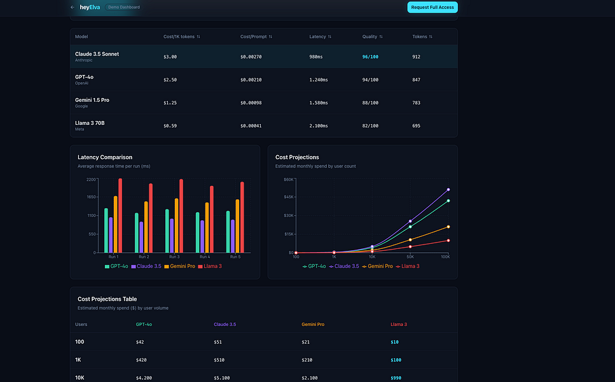The height and width of the screenshot is (382, 615).
Task: Sort table by Quality arrow icon
Action: click(x=381, y=36)
